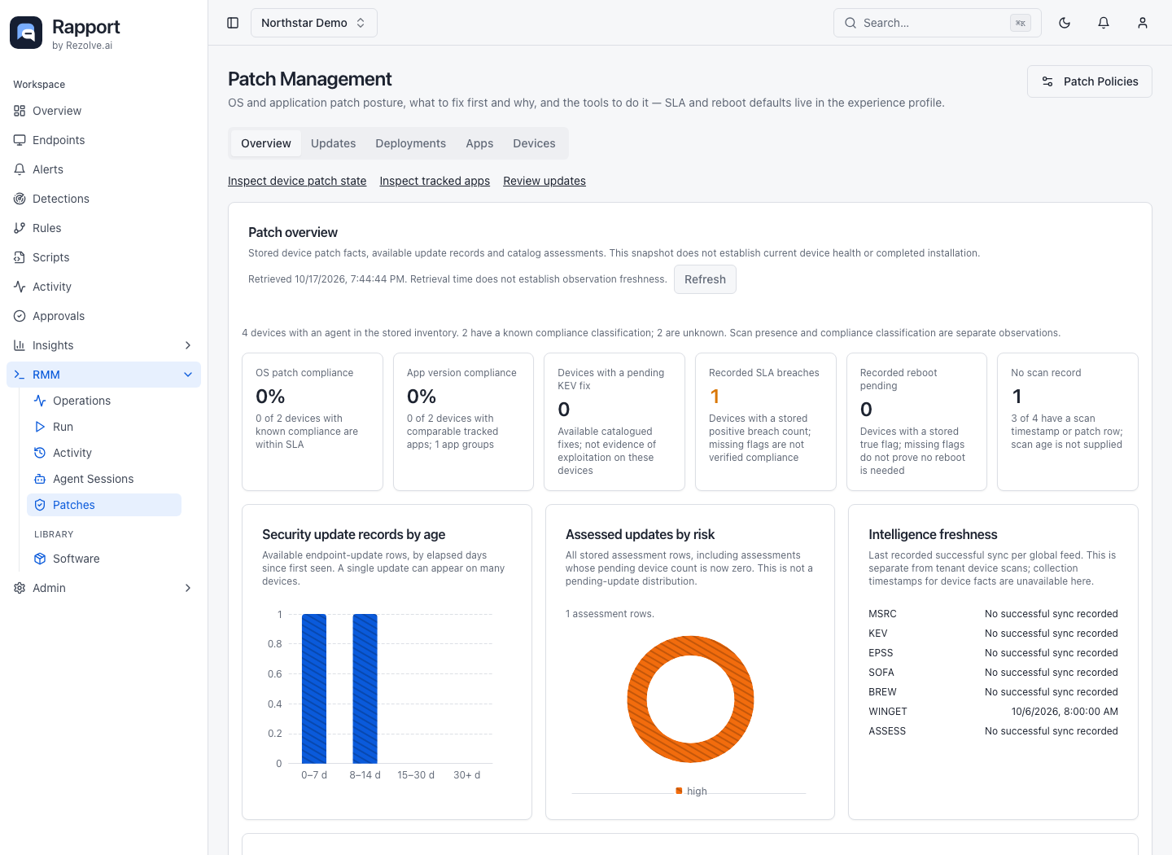Image resolution: width=1172 pixels, height=855 pixels.
Task: Open Patch Policies button
Action: coord(1089,81)
